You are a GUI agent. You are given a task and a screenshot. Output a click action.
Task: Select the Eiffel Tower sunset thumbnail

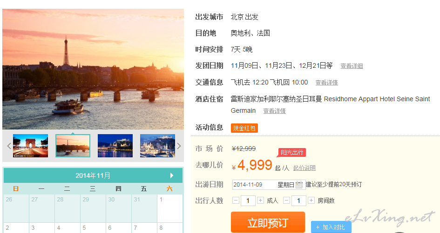(73, 146)
